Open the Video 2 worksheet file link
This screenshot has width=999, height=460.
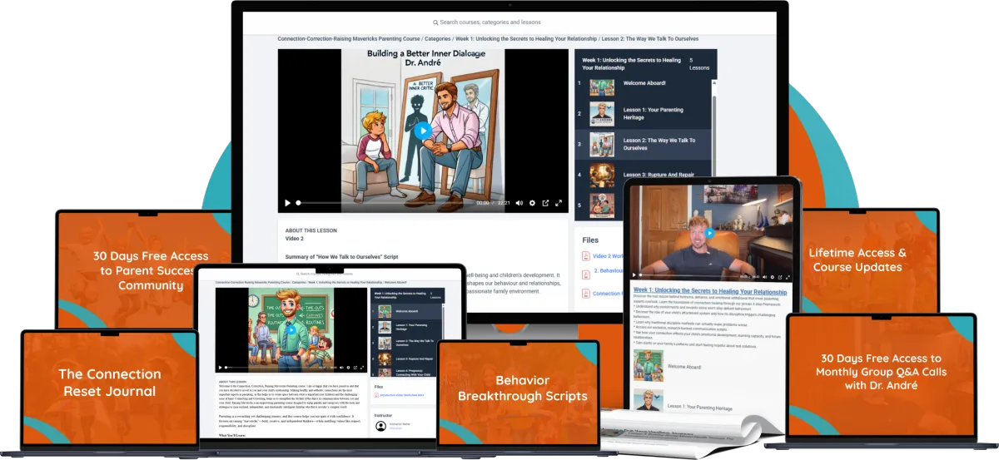coord(607,255)
